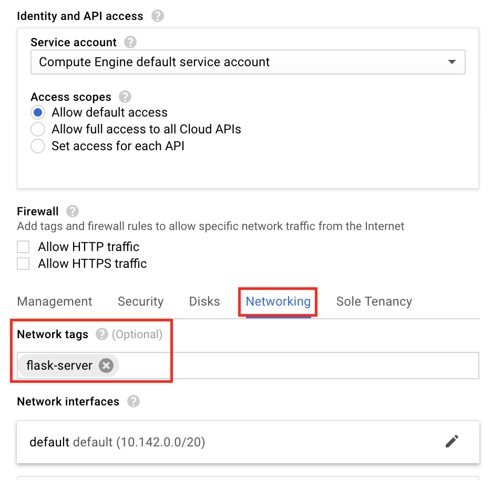
Task: Open the Access scopes help tooltip
Action: tap(125, 97)
